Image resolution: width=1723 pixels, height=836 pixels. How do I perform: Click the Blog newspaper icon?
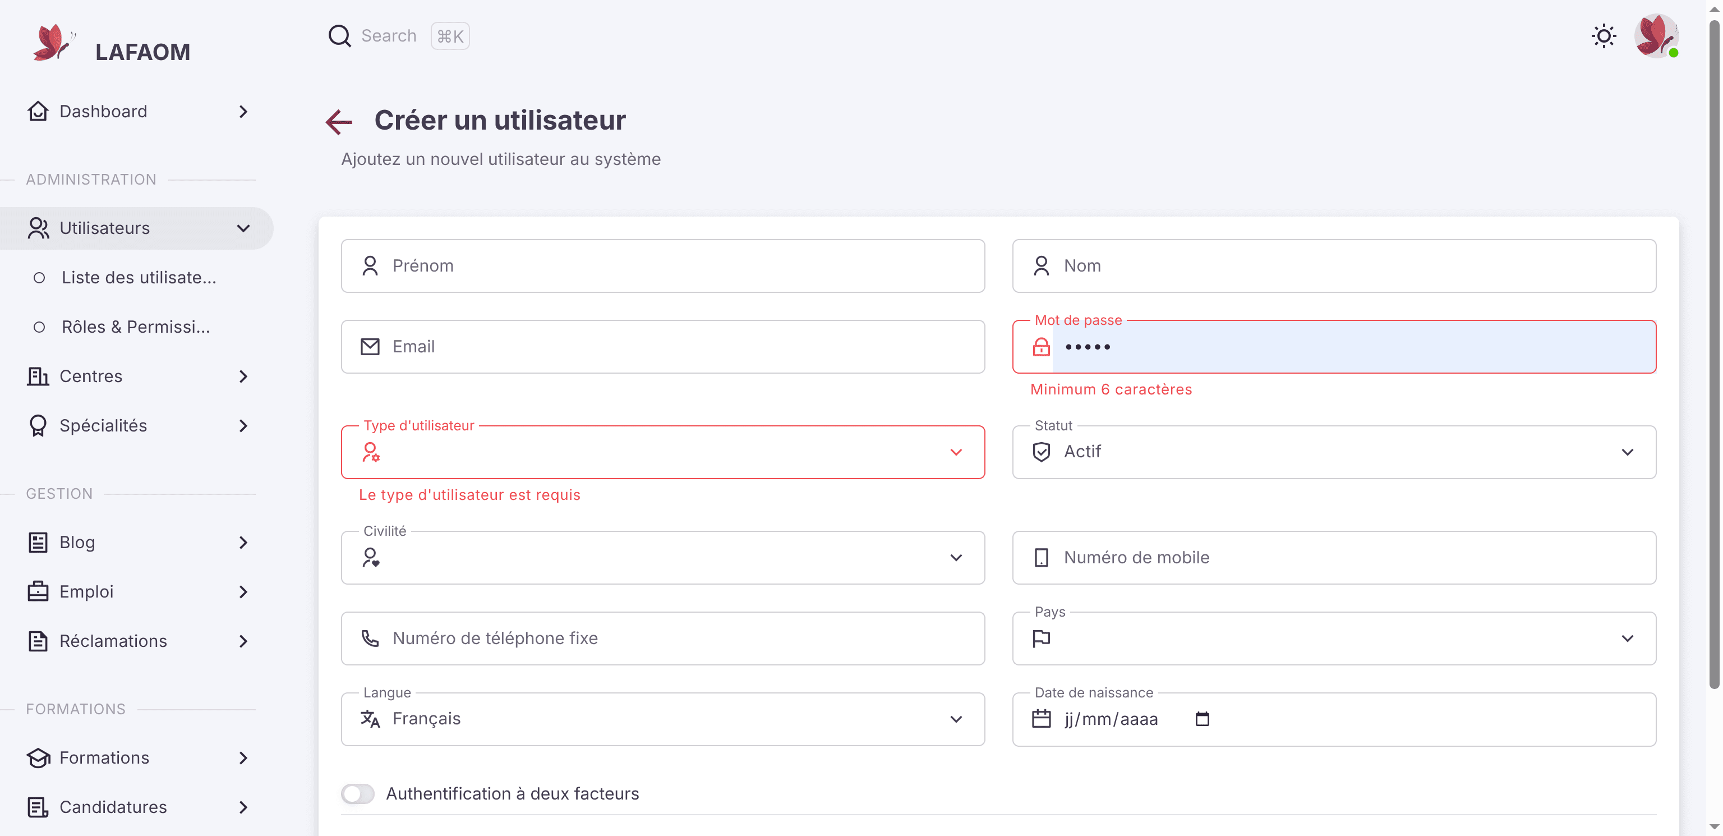(x=38, y=543)
